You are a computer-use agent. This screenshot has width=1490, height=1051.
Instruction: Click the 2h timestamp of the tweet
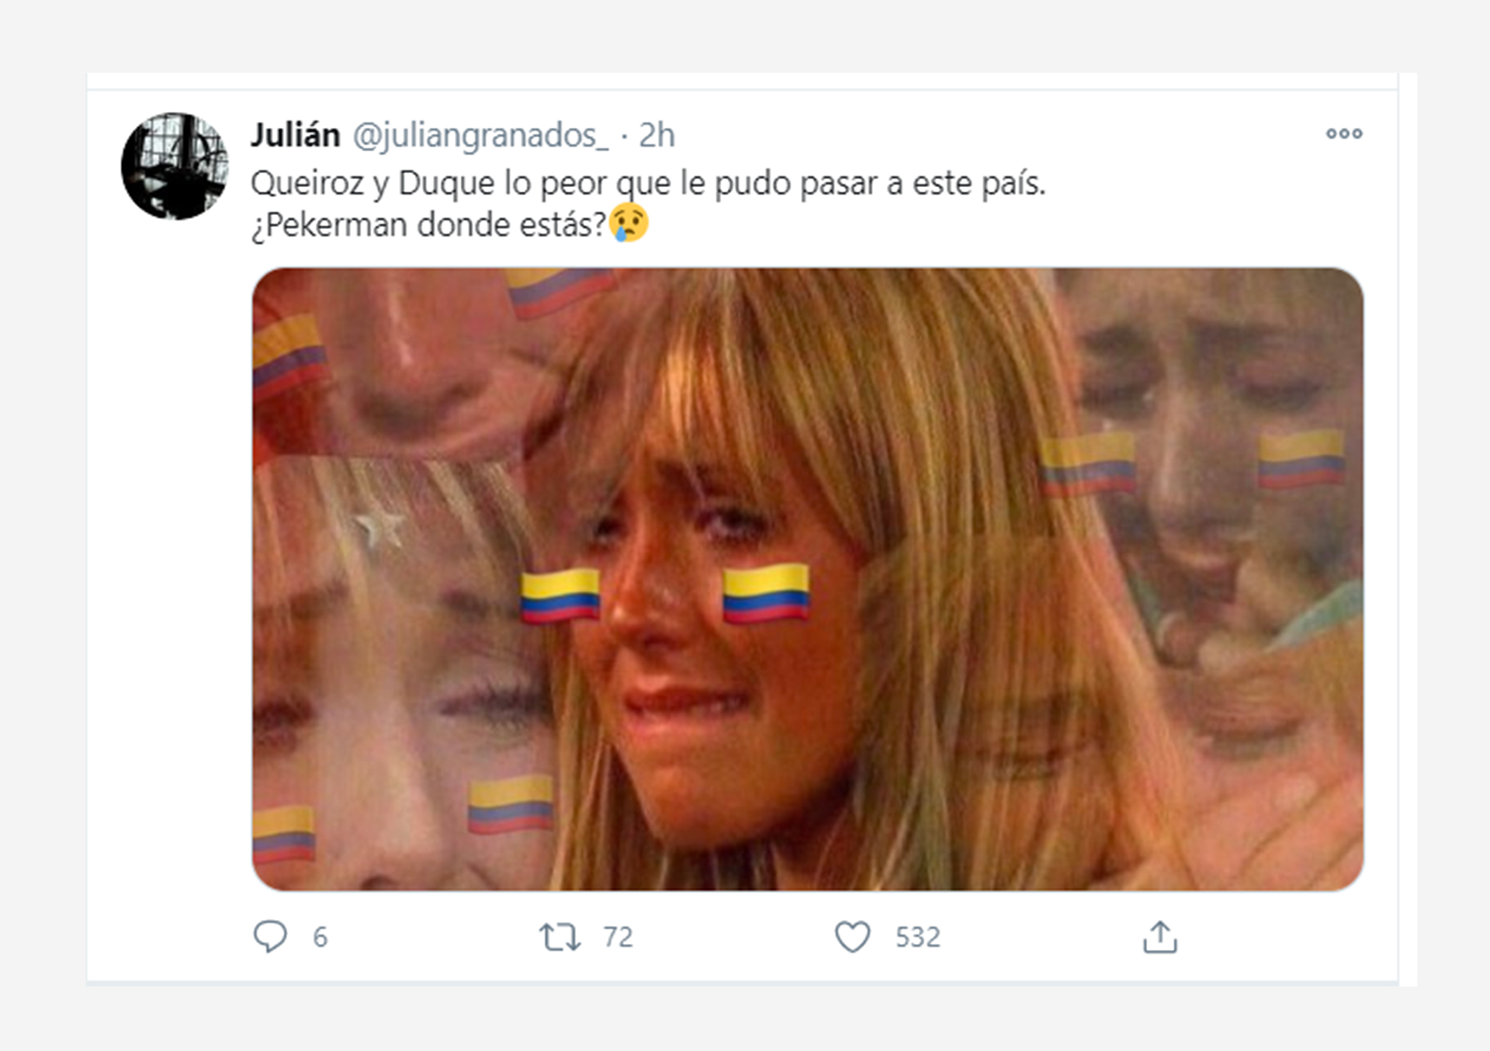coord(657,136)
